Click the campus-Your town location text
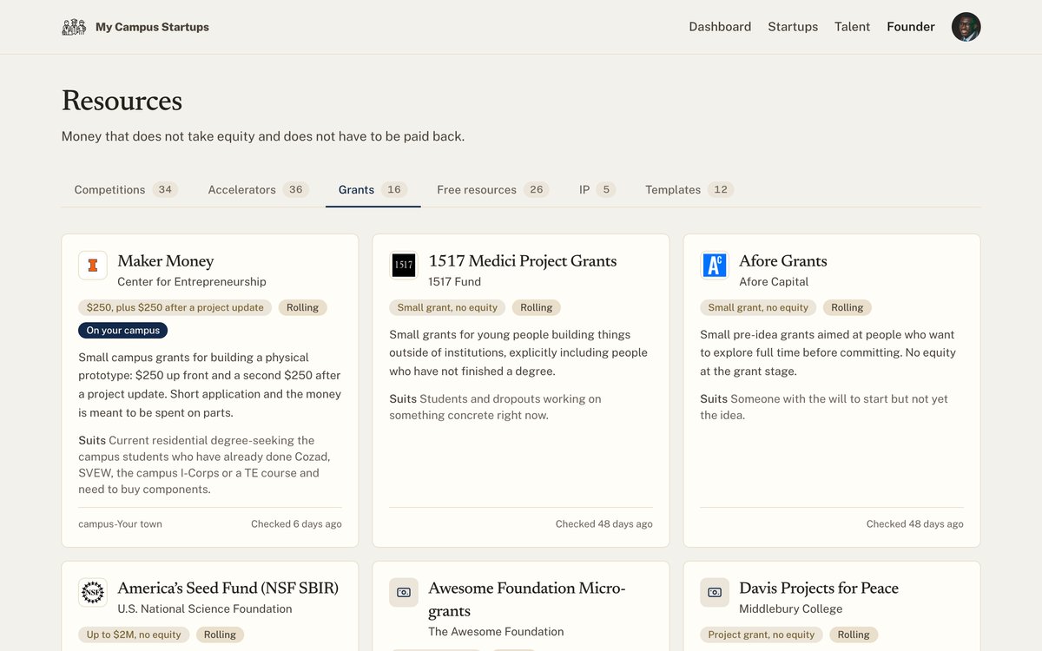This screenshot has height=651, width=1042. [120, 523]
